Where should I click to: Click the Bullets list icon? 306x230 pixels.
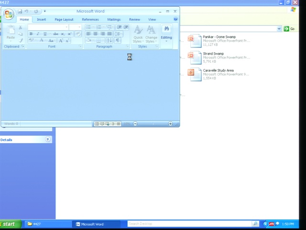88,27
